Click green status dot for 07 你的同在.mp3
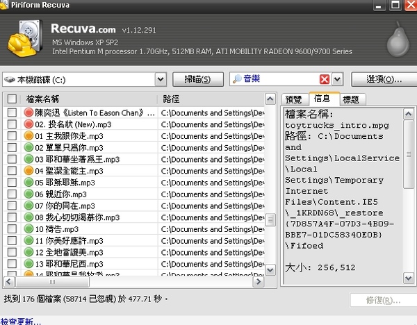417x325 pixels. tap(28, 206)
